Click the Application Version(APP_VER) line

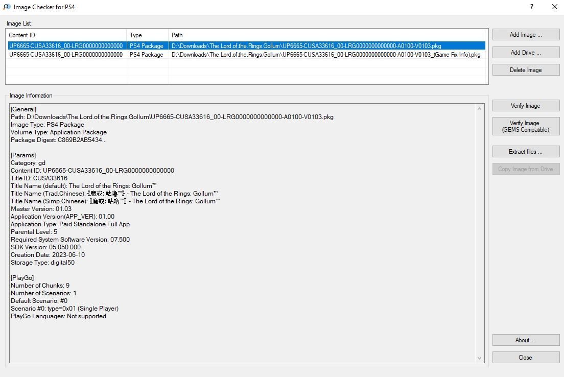(x=63, y=217)
